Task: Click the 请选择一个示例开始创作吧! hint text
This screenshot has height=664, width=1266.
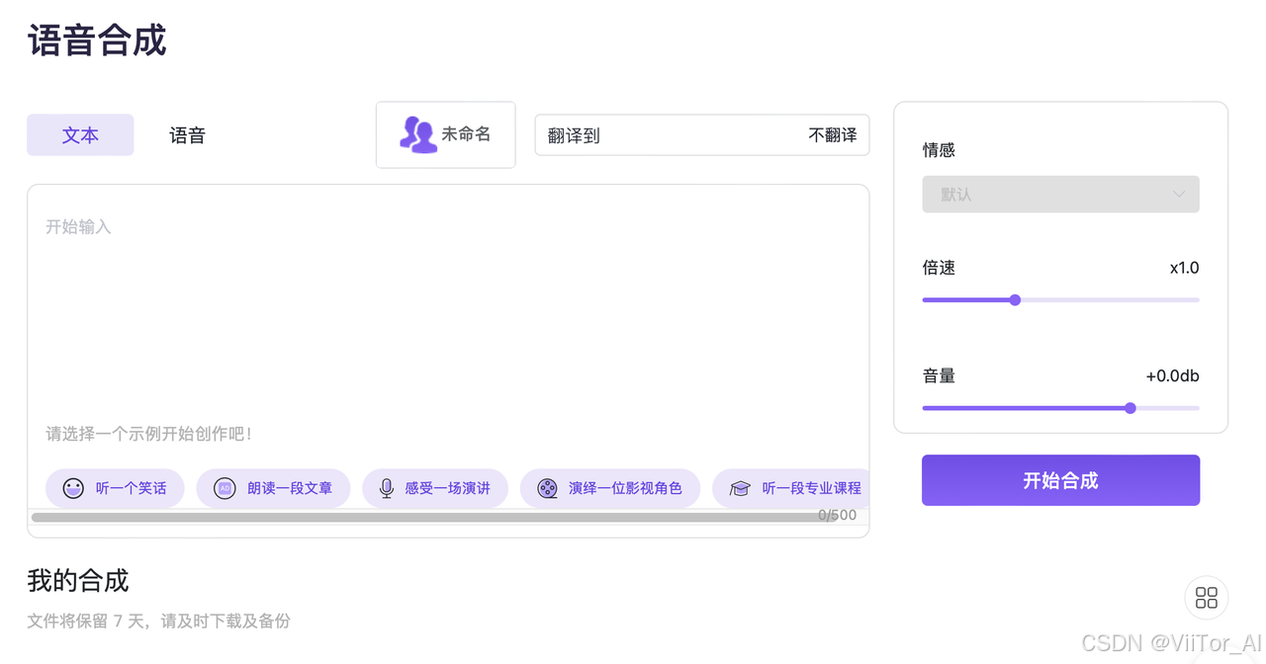Action: tap(149, 434)
